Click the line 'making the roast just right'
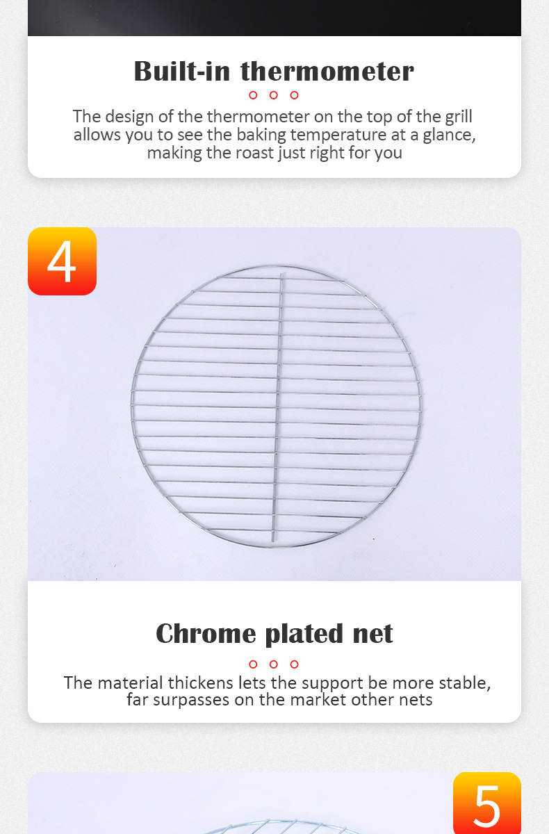 coord(274,152)
